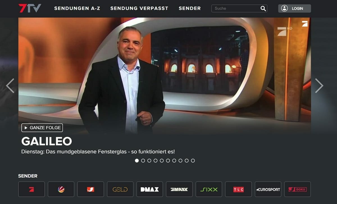This screenshot has height=204, width=337.
Task: Open the Sendung Verpasst menu
Action: pyautogui.click(x=139, y=8)
